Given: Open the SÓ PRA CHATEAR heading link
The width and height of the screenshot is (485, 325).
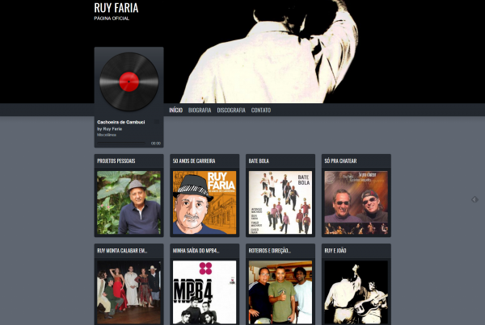Looking at the screenshot, I should tap(340, 161).
